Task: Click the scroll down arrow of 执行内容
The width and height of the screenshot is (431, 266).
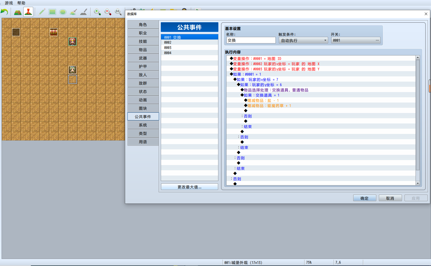Action: coord(418,183)
